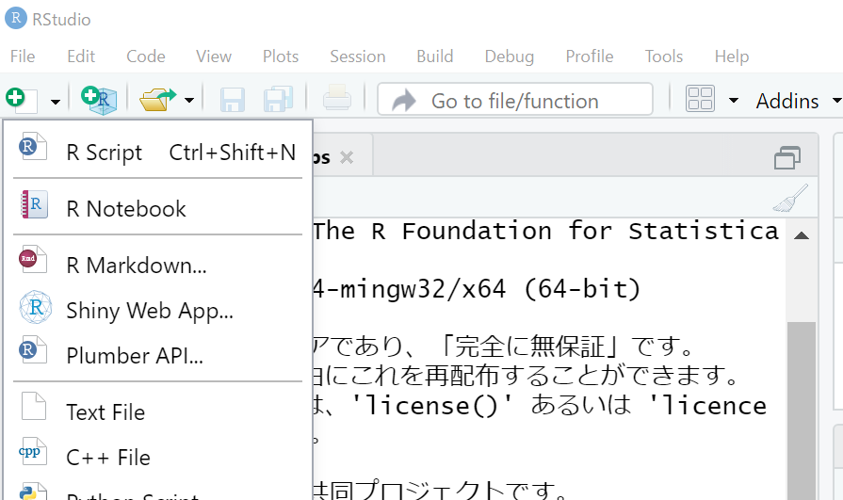Open the Addins dropdown
Image resolution: width=843 pixels, height=500 pixels.
798,101
